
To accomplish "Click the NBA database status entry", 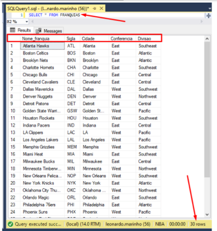I will [160, 224].
